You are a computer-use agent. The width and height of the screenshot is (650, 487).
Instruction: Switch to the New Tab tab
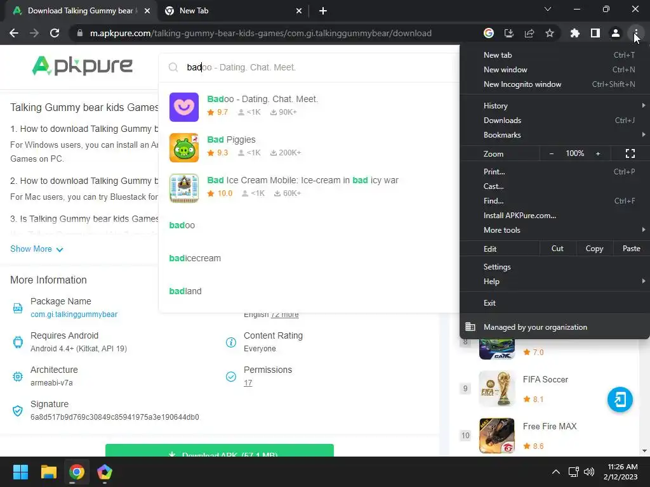tap(232, 11)
